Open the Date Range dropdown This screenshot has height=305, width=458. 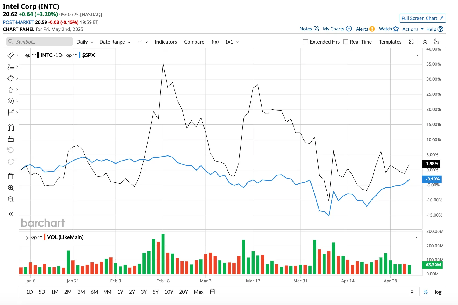[115, 42]
